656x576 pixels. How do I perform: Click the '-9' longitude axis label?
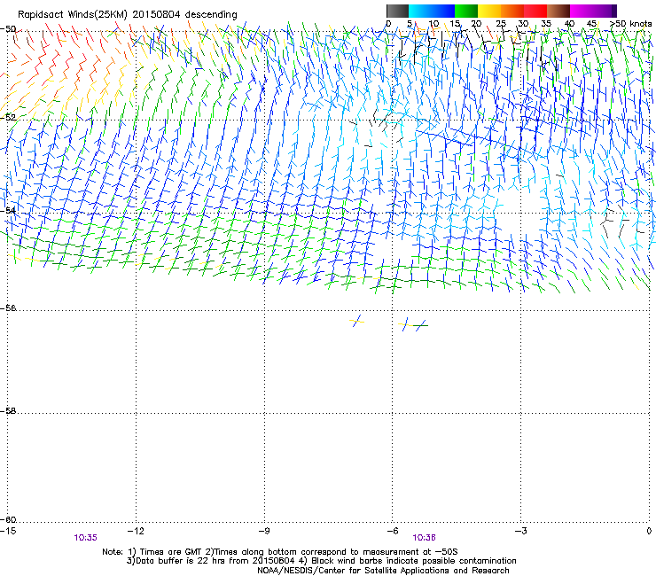(x=264, y=531)
